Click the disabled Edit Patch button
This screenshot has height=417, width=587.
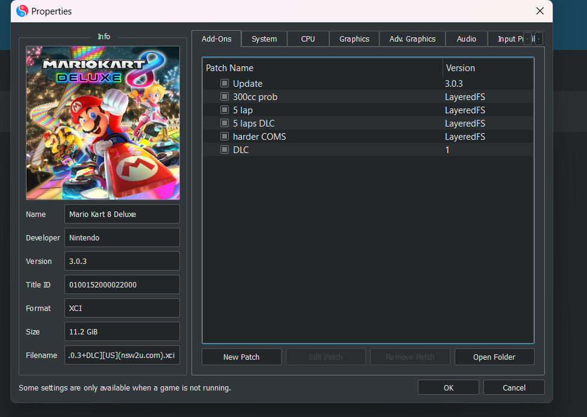[x=326, y=357]
